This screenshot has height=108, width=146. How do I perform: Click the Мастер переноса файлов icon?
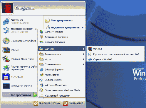(x=6, y=68)
